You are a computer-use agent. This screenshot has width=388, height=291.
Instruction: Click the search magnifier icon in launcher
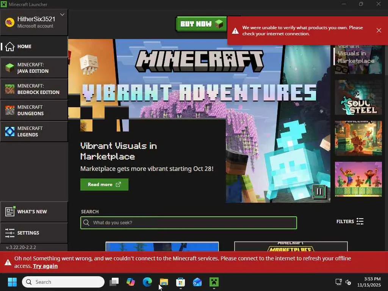[86, 223]
